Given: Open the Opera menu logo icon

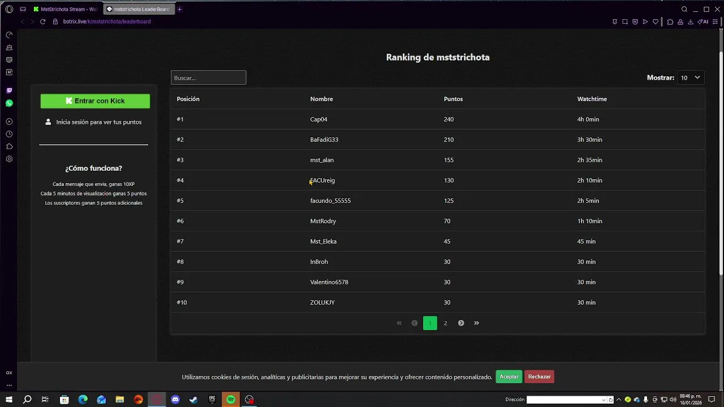Looking at the screenshot, I should click(x=9, y=9).
